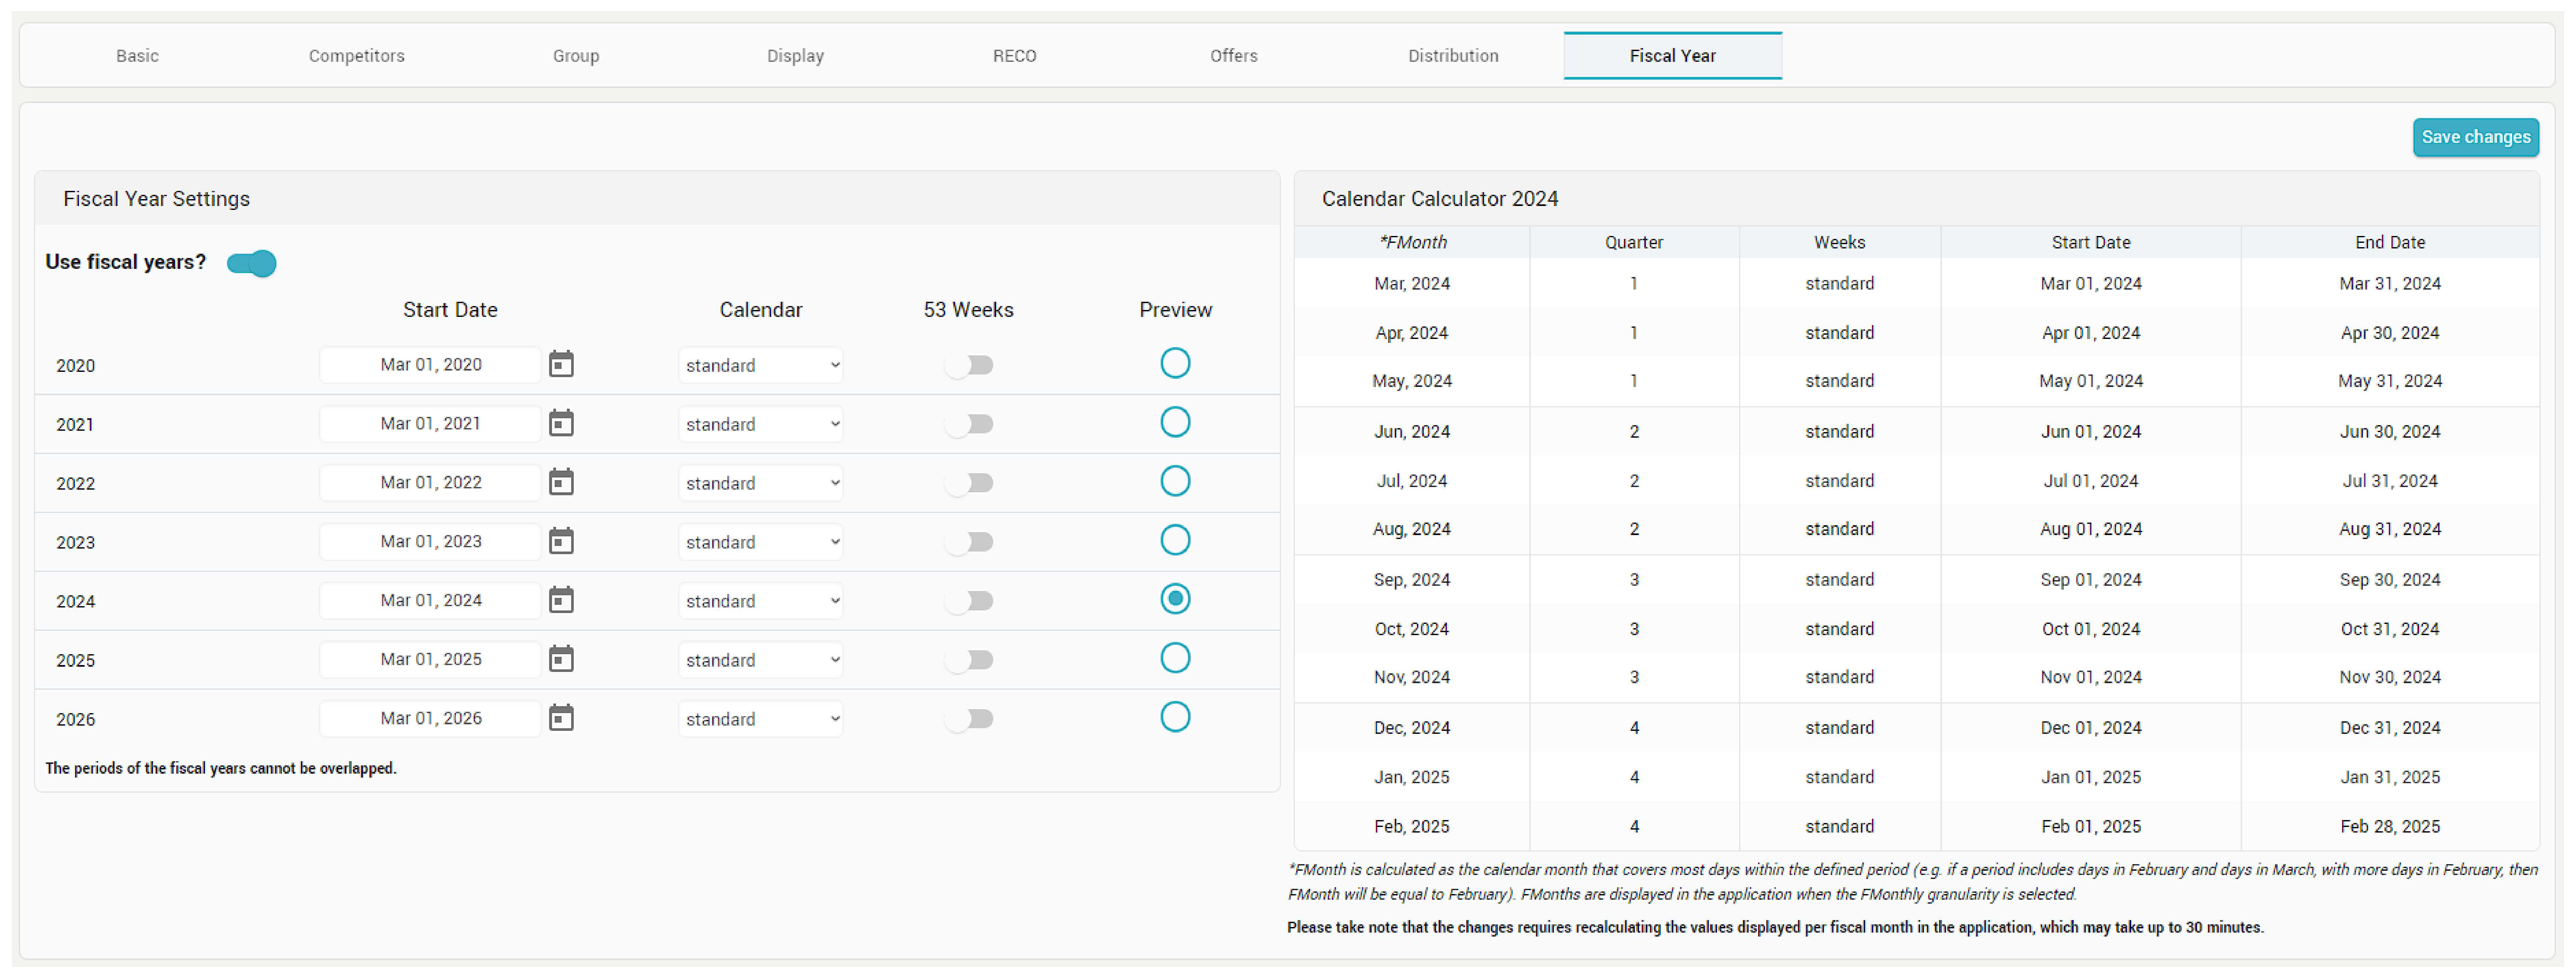
Task: Click the 'Dec, 2024' FMonth cell
Action: [1412, 728]
